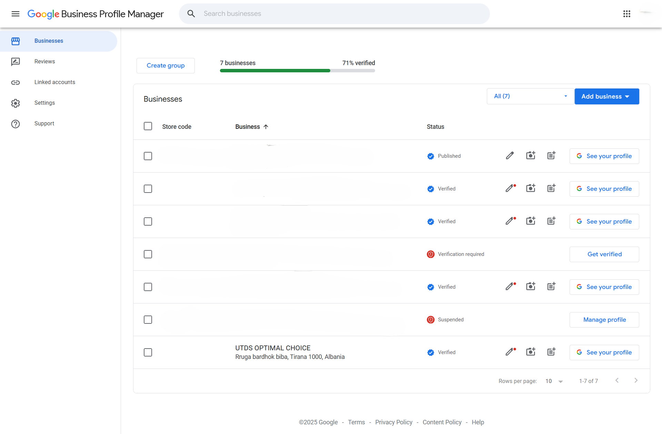Viewport: 662px width, 434px height.
Task: Open Businesses in the sidebar
Action: tap(59, 41)
